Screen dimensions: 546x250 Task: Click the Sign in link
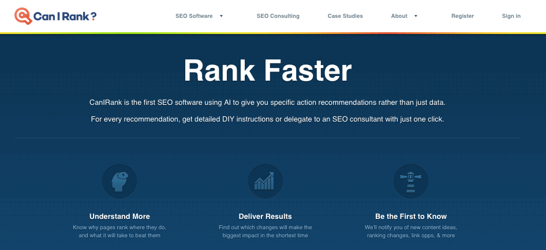click(511, 16)
